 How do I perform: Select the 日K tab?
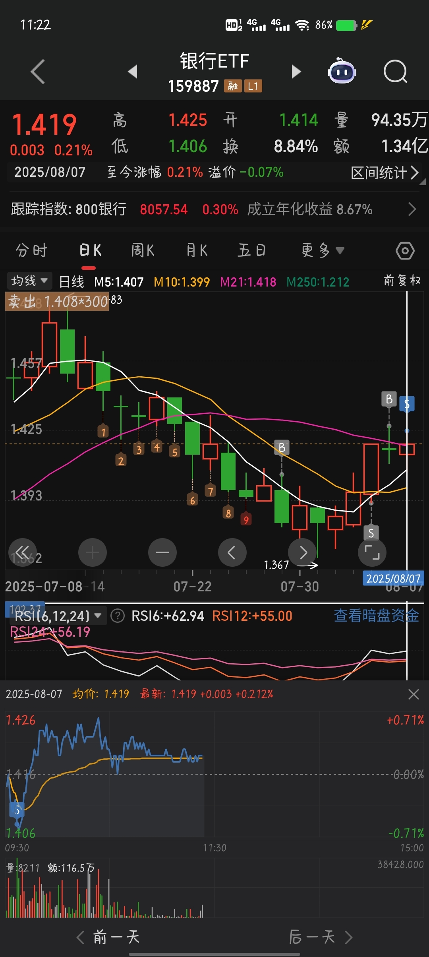coord(91,250)
